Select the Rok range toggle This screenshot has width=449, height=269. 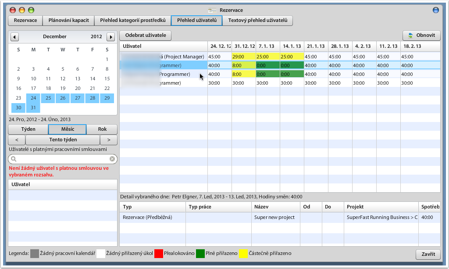click(102, 129)
